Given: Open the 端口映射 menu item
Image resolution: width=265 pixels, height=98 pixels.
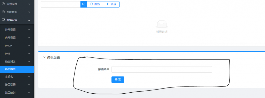Looking at the screenshot, I should [x=17, y=93].
